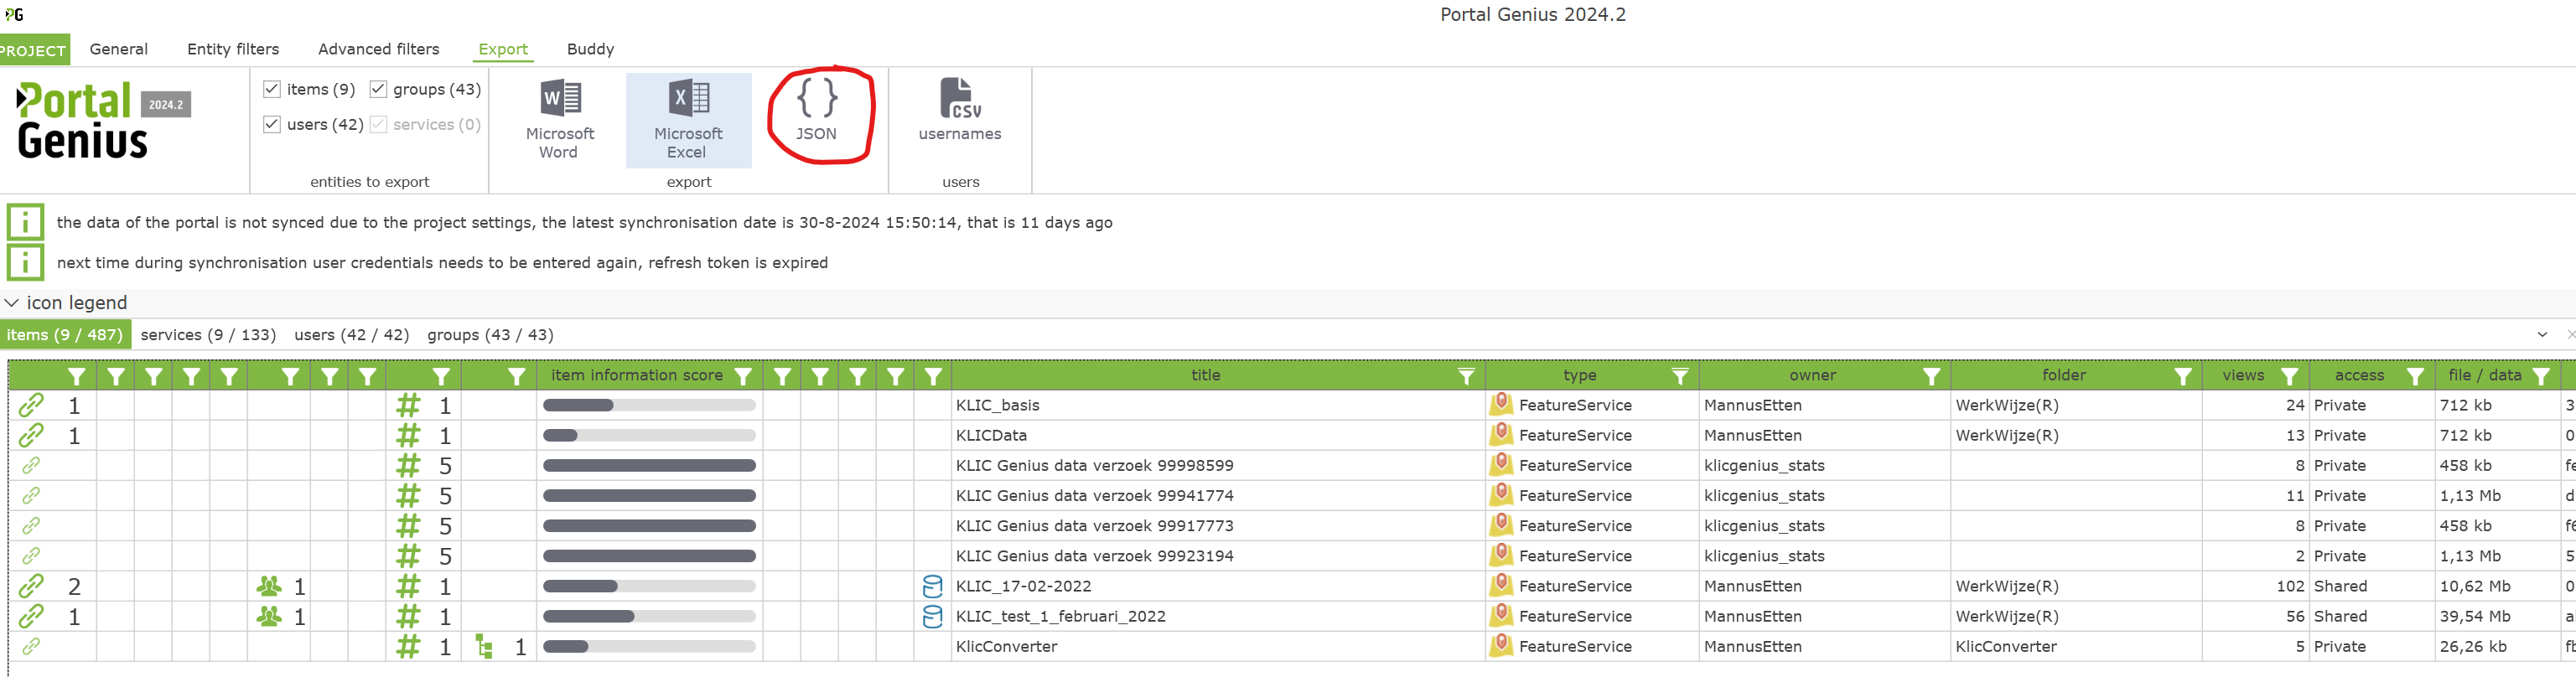Switch to groups (43 / 43) tab

pyautogui.click(x=490, y=335)
